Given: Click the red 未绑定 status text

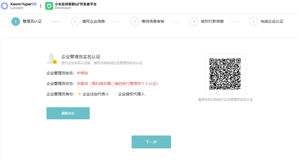Looking at the screenshot, I should pyautogui.click(x=82, y=73).
